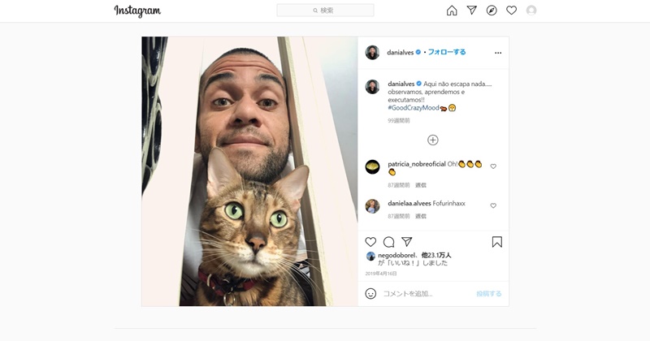Follow danialves using the blue follow link
Screen dimensions: 650x341
click(447, 52)
